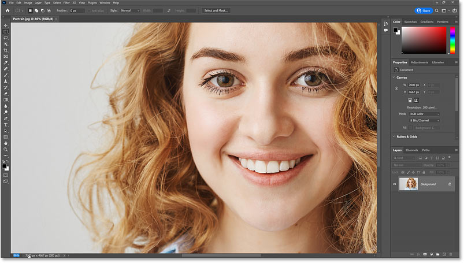This screenshot has height=263, width=464.
Task: Click the layer fx styles icon
Action: pos(418,254)
